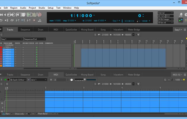Click the slow reverse transport button

pyautogui.click(x=5, y=15)
